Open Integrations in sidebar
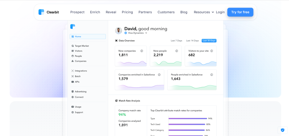The image size is (289, 136). (x=81, y=71)
